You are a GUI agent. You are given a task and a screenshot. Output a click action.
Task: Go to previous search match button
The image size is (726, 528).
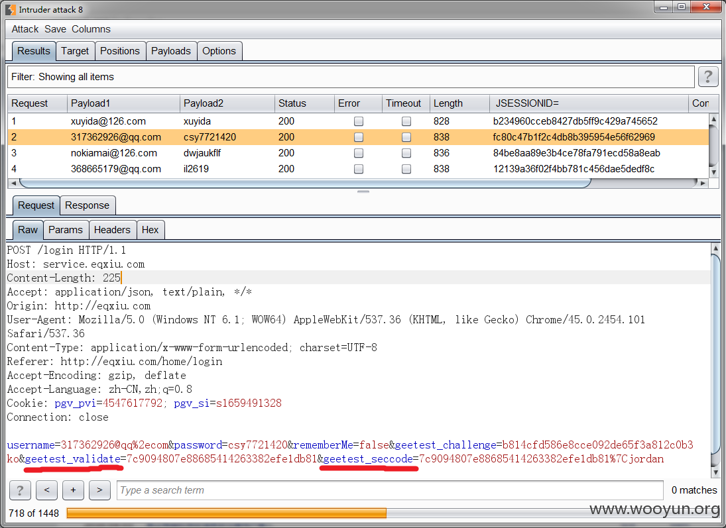click(47, 490)
